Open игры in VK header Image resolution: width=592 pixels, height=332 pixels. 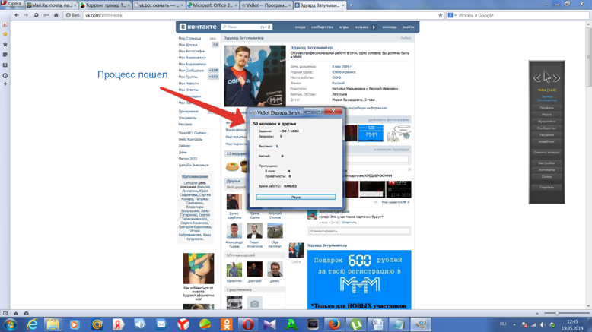pos(344,27)
